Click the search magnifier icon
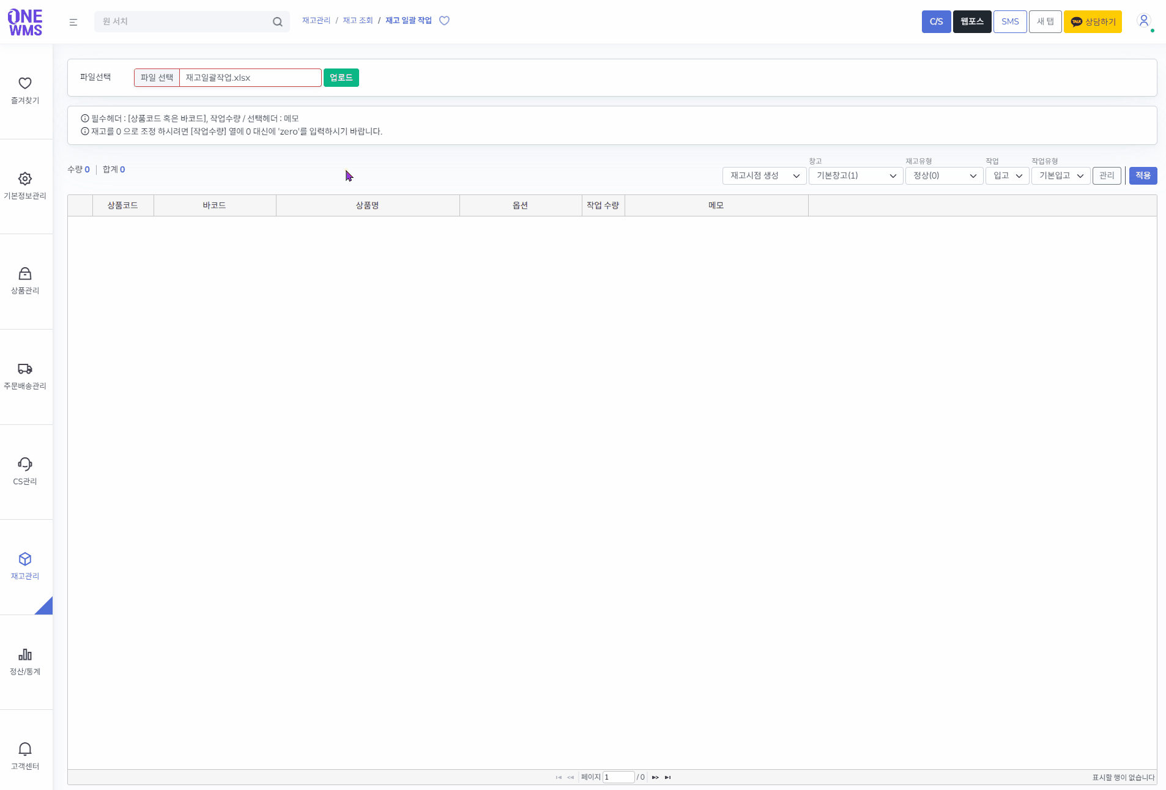Viewport: 1166px width, 790px height. tap(277, 22)
